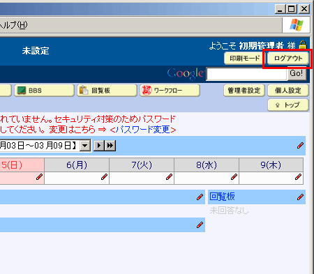Click the Google logo
The width and height of the screenshot is (314, 274).
coord(186,74)
